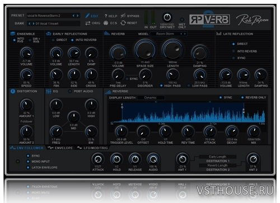Viewport: 280px width, 203px height.
Task: Select next reverb model with right arrow
Action: click(x=185, y=34)
